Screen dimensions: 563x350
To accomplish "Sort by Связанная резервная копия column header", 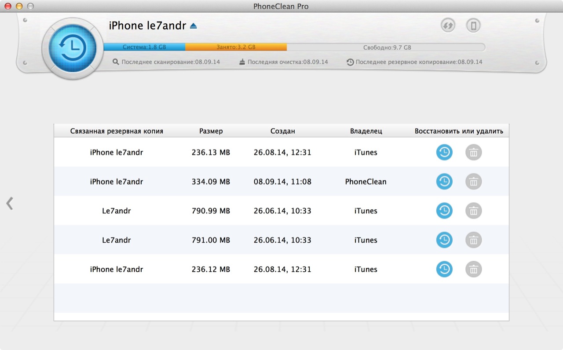I will coord(117,131).
